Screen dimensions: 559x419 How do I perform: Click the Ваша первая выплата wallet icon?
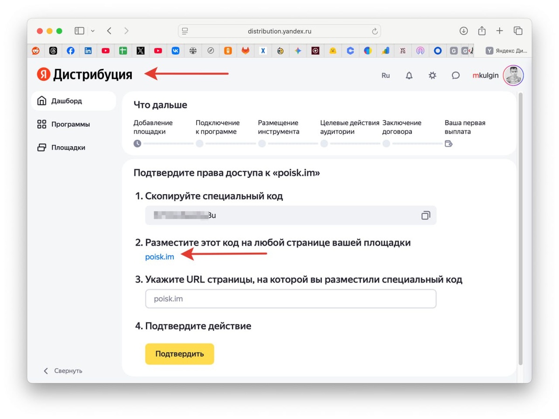pyautogui.click(x=449, y=143)
